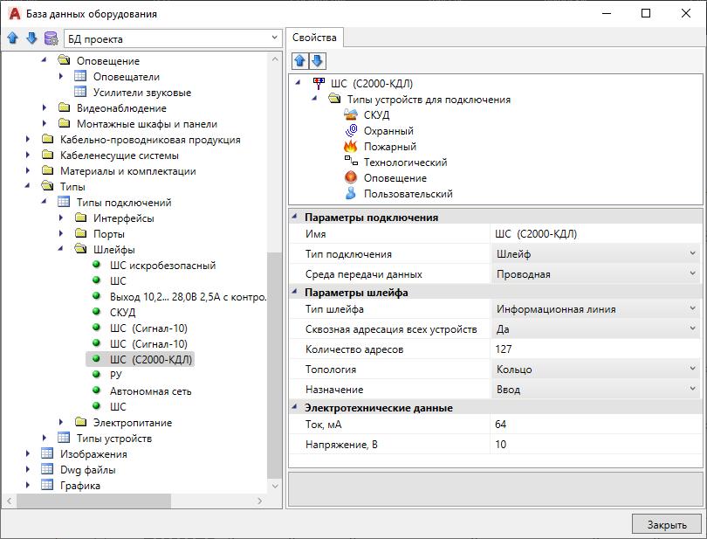Image resolution: width=707 pixels, height=539 pixels.
Task: Click the down arrow button in Свойства panel
Action: pyautogui.click(x=318, y=61)
